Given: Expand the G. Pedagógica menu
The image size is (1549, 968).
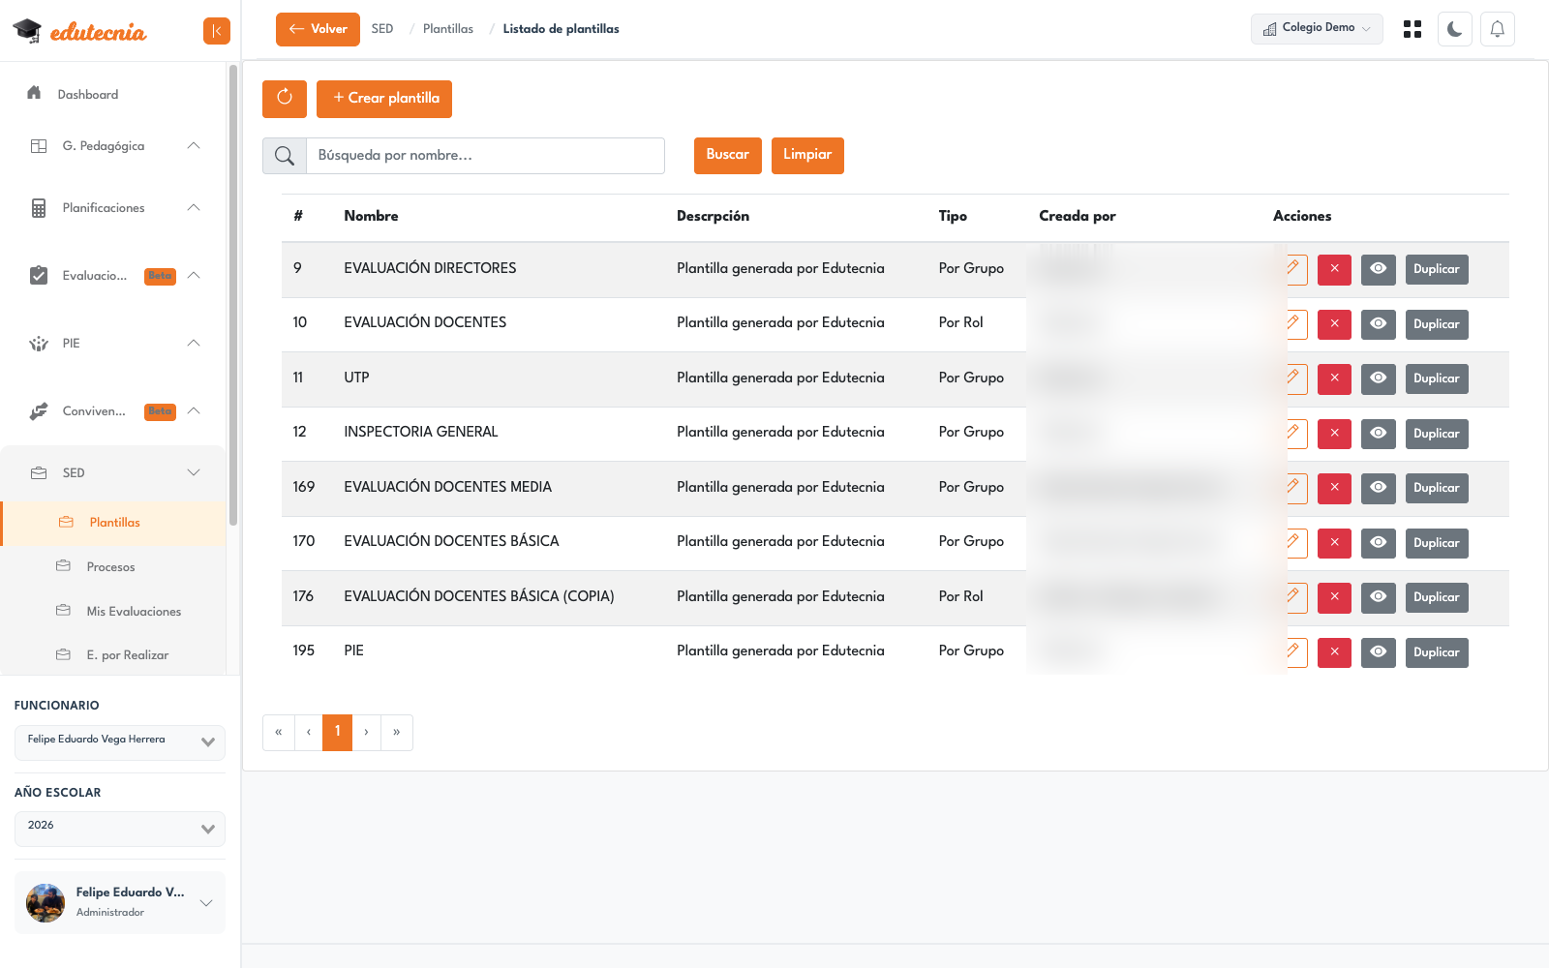Looking at the screenshot, I should click(x=116, y=146).
